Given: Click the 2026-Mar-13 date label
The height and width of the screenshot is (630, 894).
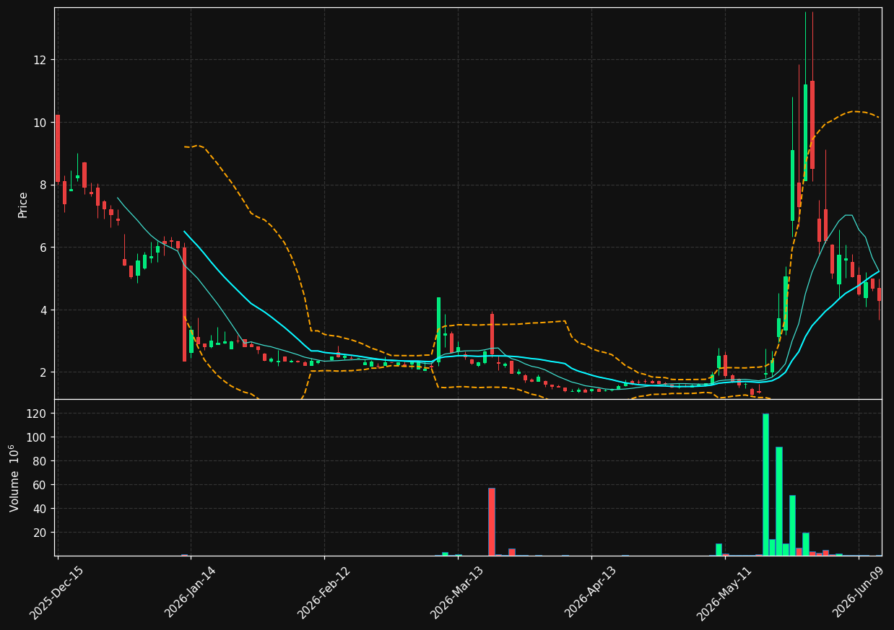Looking at the screenshot, I should 458,592.
